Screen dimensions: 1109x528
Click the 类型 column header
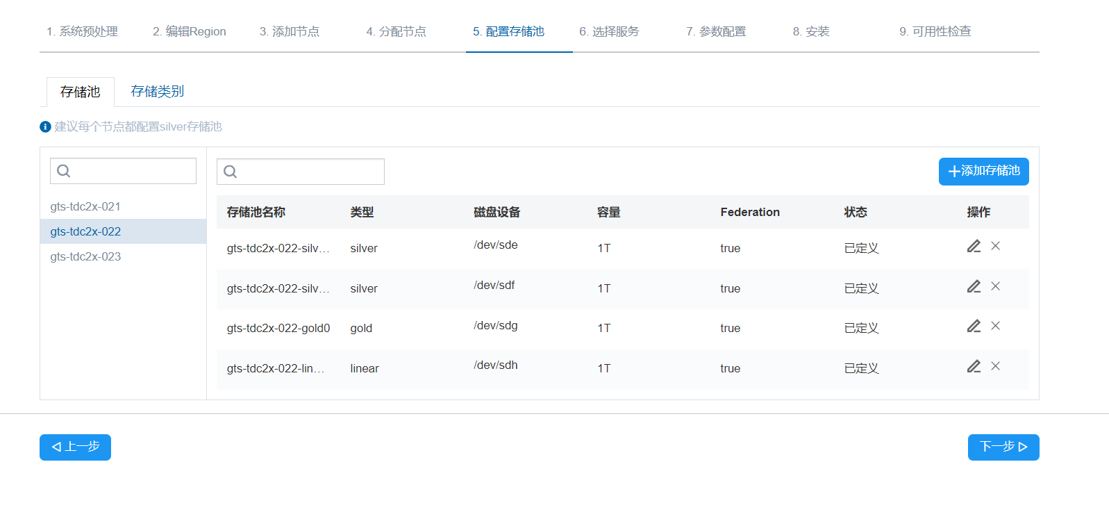[x=362, y=212]
